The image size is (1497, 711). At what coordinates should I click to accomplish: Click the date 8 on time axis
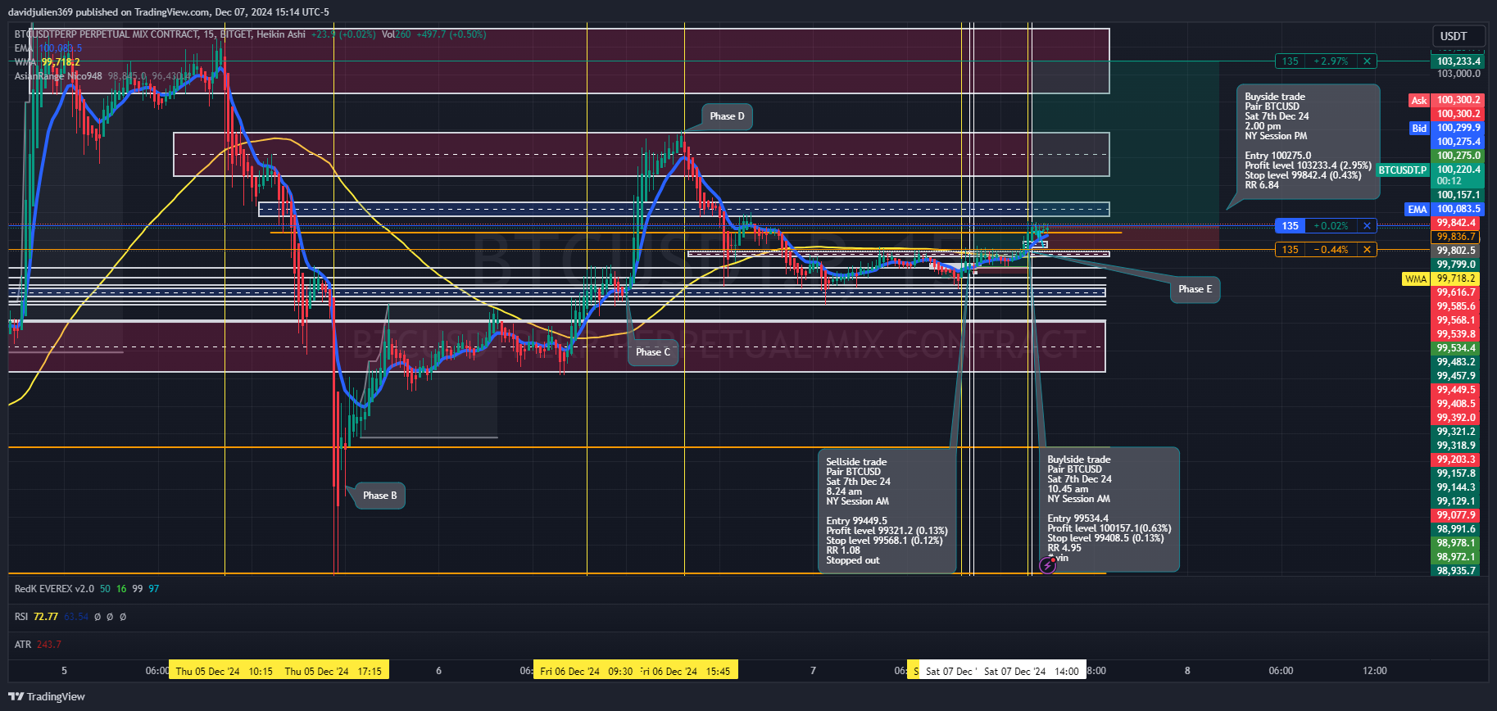(1187, 671)
